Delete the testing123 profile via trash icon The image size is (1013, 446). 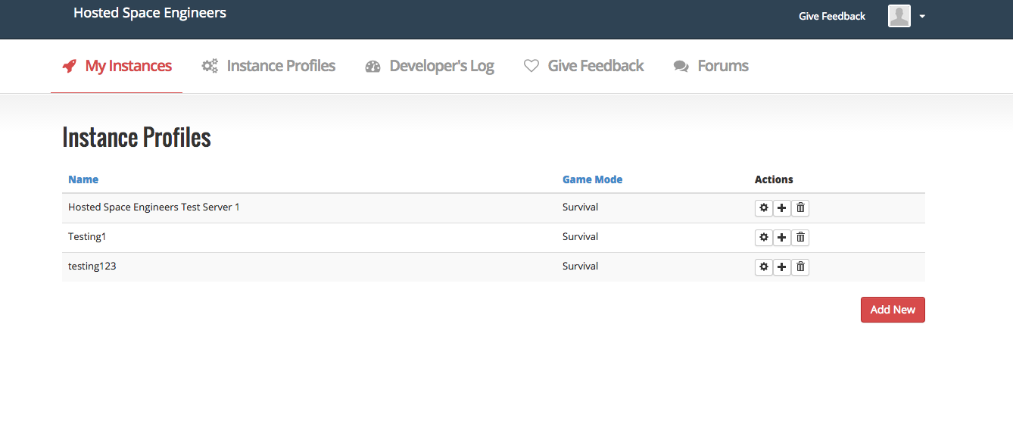(800, 267)
